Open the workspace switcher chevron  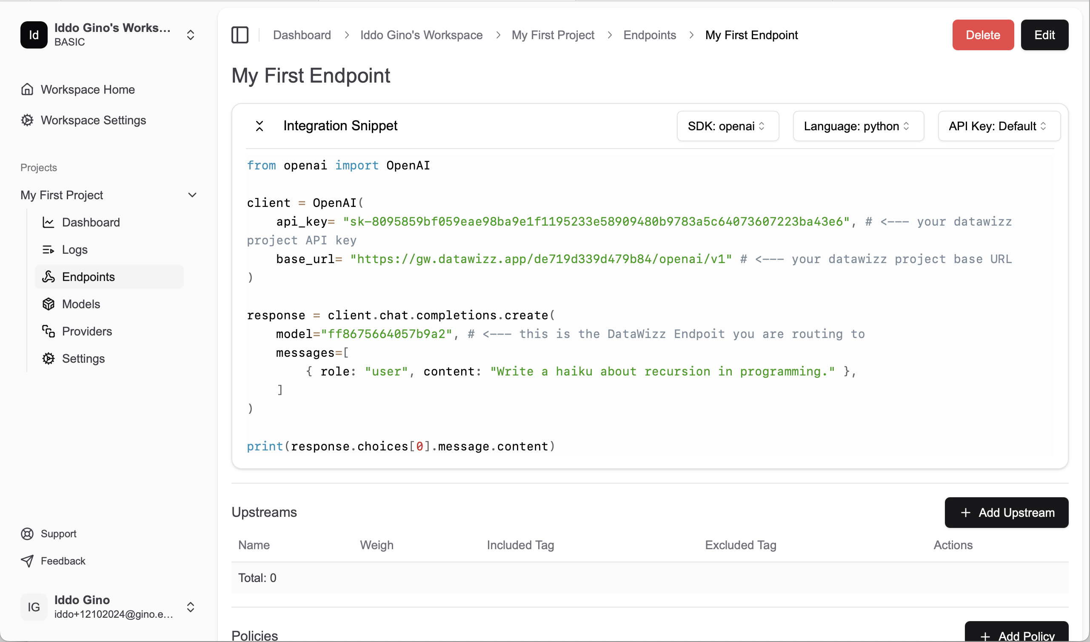[x=190, y=34]
